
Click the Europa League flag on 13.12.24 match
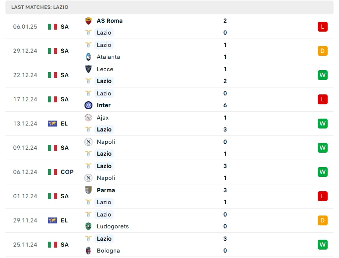pyautogui.click(x=52, y=124)
